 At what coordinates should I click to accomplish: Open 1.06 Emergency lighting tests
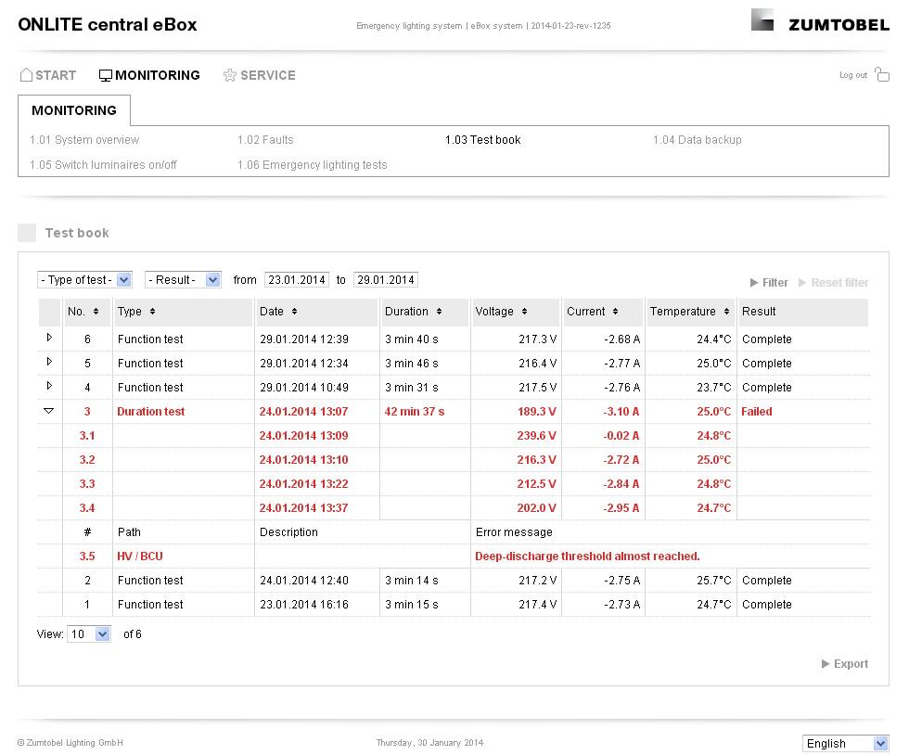click(x=312, y=165)
